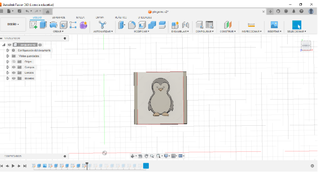Switch to the MALLA tab

pos(80,18)
